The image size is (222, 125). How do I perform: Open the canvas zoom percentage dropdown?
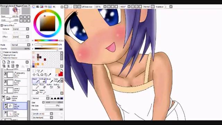click(x=105, y=7)
